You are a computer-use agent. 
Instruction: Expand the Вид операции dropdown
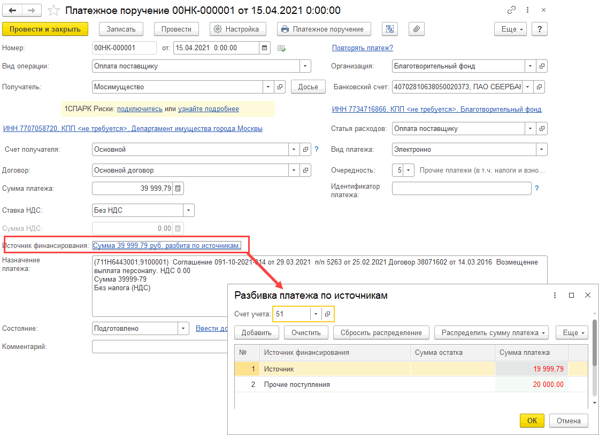click(305, 66)
